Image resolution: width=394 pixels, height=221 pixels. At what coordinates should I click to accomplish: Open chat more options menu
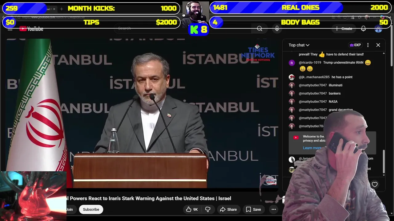click(368, 45)
